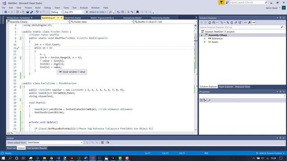This screenshot has width=287, height=161.
Task: Toggle Show All Files in Solution Explorer
Action: coord(240,23)
